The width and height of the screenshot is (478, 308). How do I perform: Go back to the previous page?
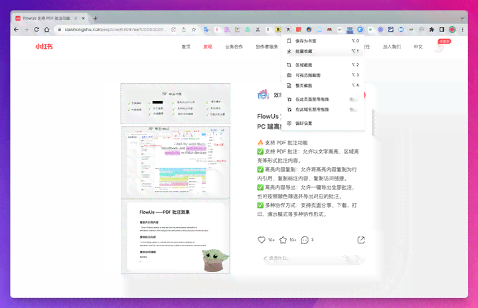16,30
